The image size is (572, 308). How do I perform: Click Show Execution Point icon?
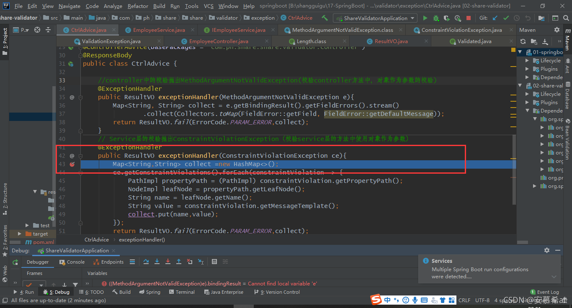(x=132, y=262)
